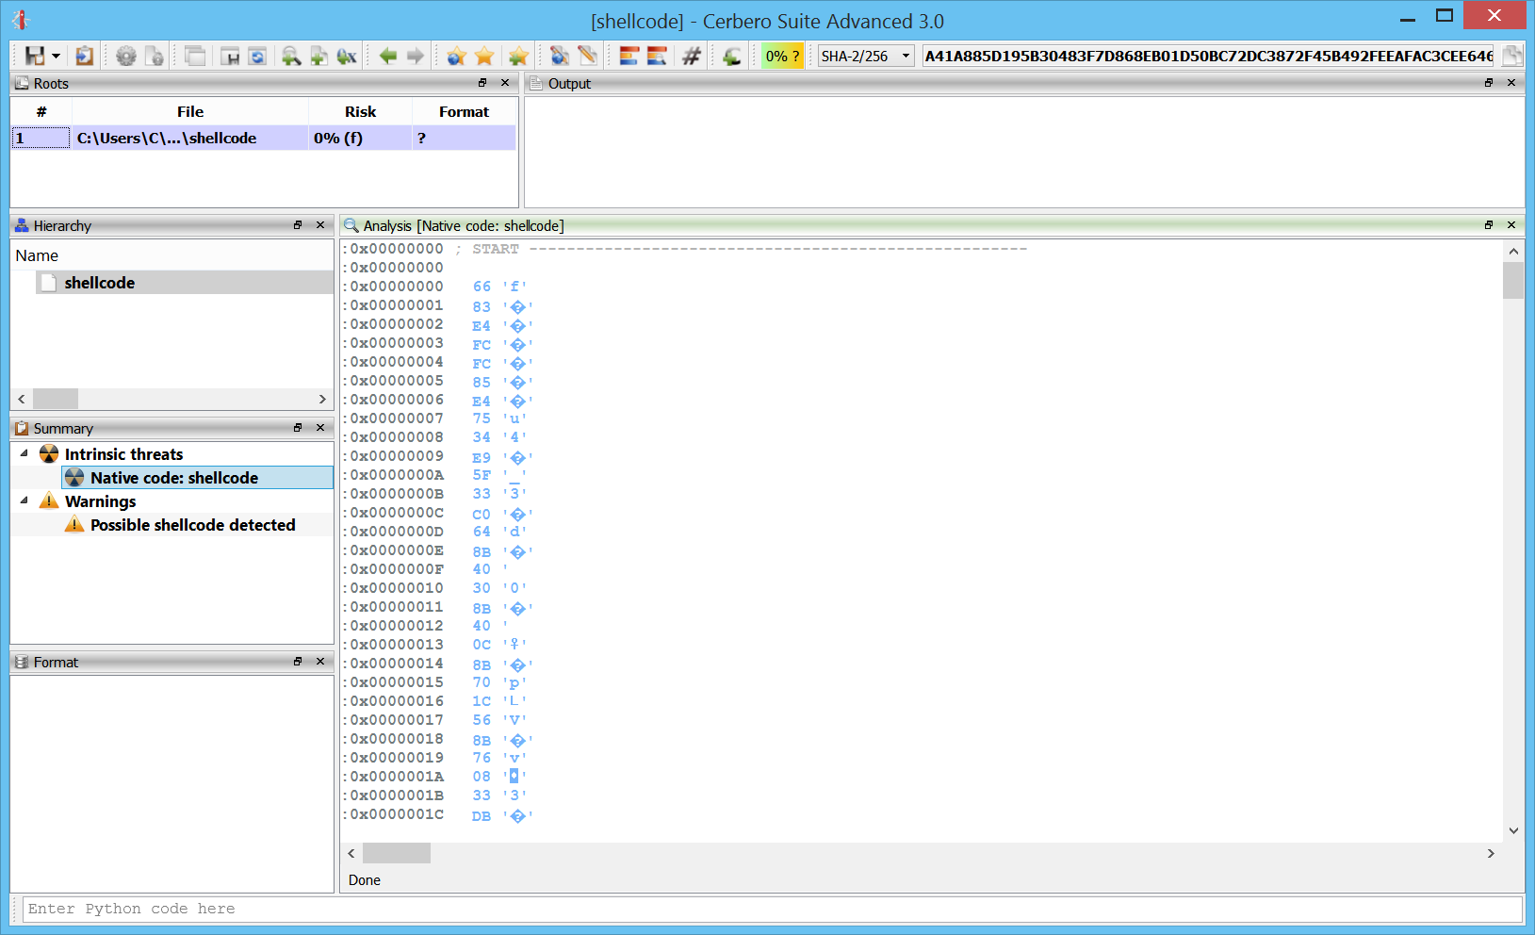
Task: Click the 0% ? risk indicator
Action: coord(782,57)
